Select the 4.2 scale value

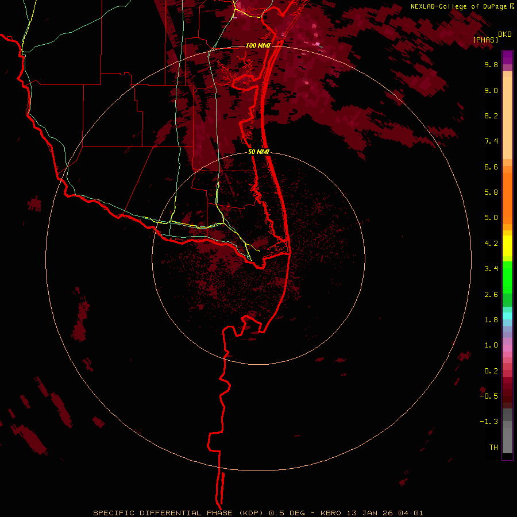click(491, 244)
